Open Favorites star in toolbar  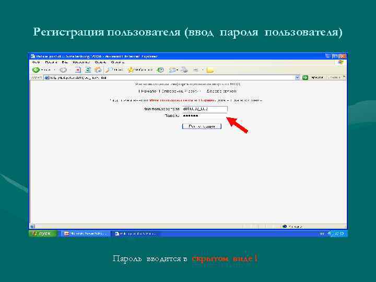131,70
